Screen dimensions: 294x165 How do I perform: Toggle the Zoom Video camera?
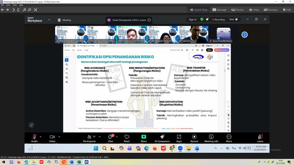click(52, 138)
